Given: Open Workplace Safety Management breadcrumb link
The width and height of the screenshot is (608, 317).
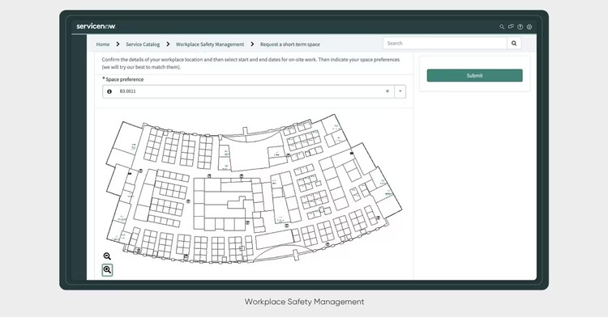Looking at the screenshot, I should (210, 44).
